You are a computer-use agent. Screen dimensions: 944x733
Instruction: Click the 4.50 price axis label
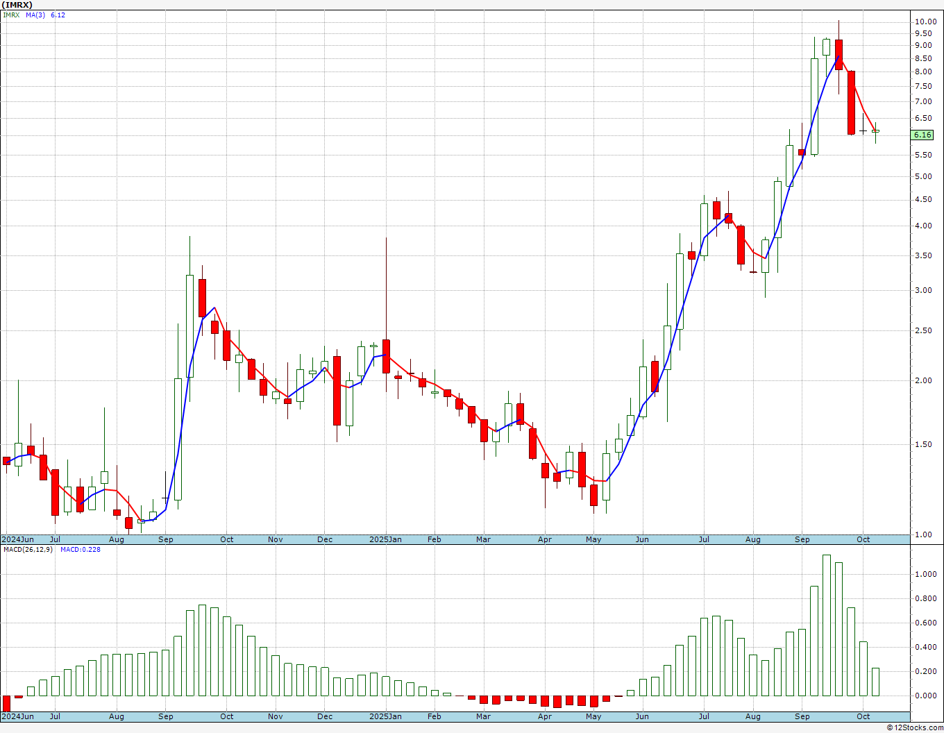pos(924,200)
